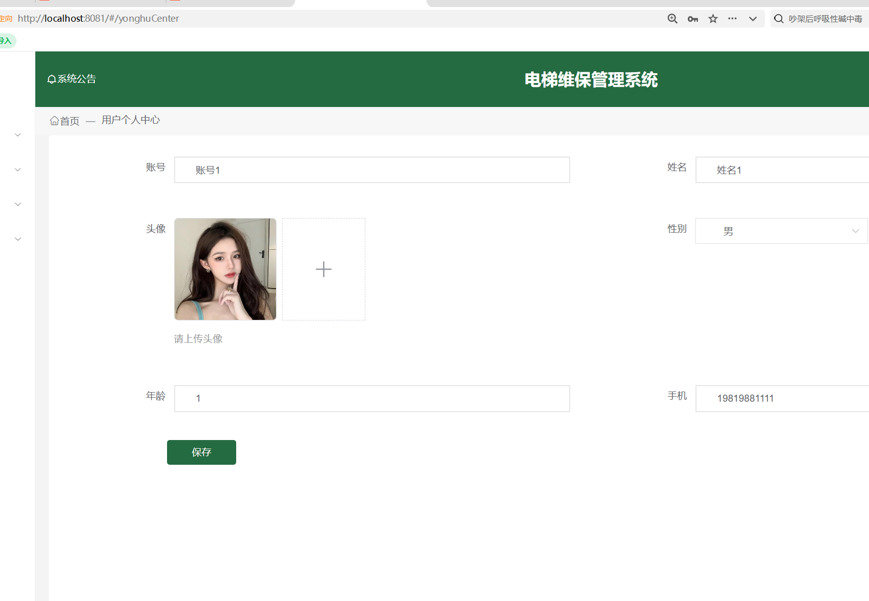Expand the address bar dropdown chevron
Screen dimensions: 869x601
click(752, 19)
